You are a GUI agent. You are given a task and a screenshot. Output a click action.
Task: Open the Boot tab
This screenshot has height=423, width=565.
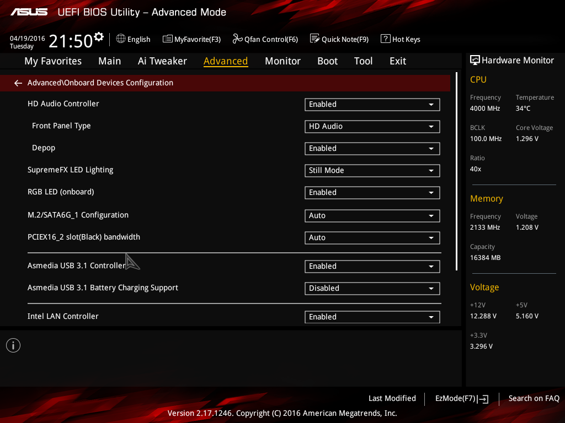327,61
